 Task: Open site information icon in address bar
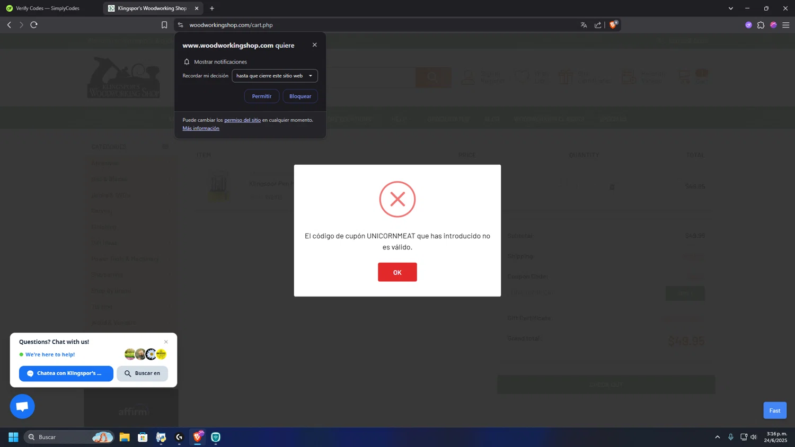pyautogui.click(x=180, y=25)
